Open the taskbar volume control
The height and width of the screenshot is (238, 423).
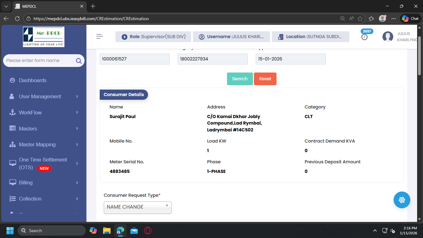coord(393,231)
